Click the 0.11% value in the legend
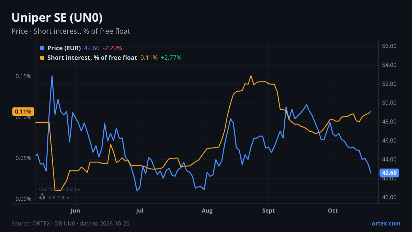Screen dimensions: 412x232 coord(149,58)
